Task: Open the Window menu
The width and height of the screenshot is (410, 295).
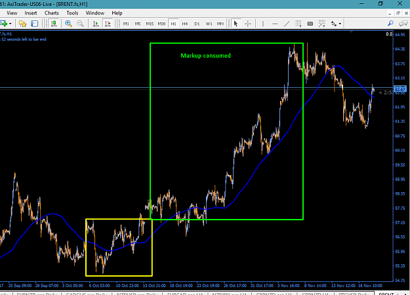Action: [x=95, y=13]
